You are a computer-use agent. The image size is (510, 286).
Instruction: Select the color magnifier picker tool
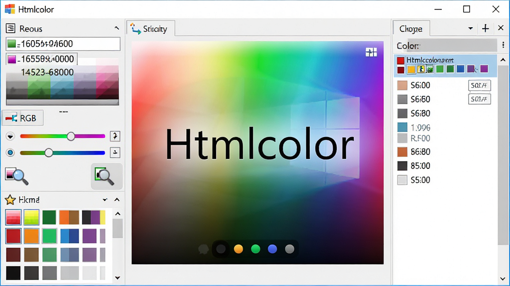pos(17,176)
